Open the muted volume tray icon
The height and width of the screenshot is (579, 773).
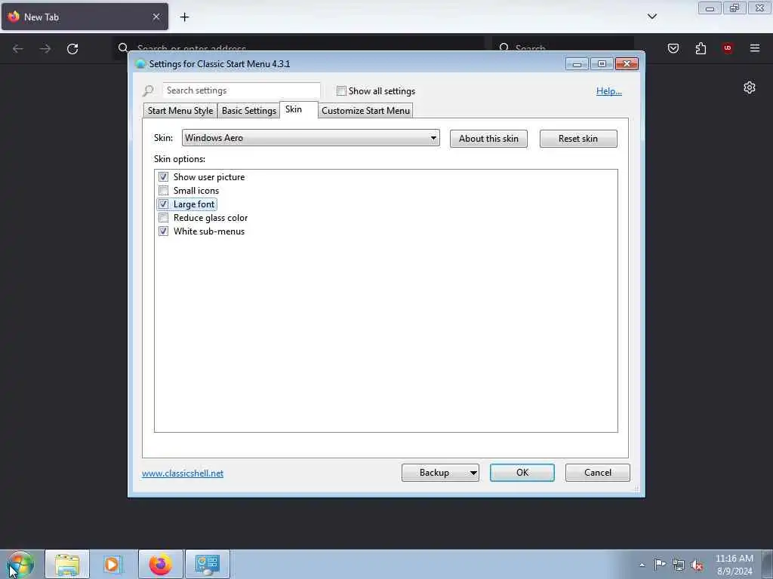click(697, 565)
